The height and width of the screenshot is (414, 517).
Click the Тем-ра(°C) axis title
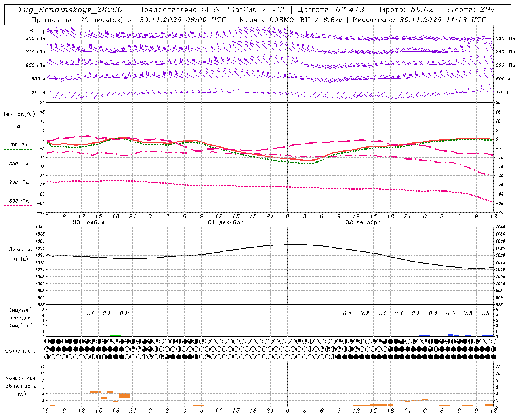(19, 114)
